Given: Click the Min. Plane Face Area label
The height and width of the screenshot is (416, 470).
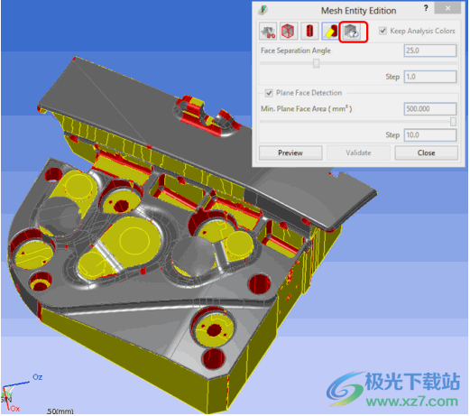Looking at the screenshot, I should pyautogui.click(x=306, y=108).
